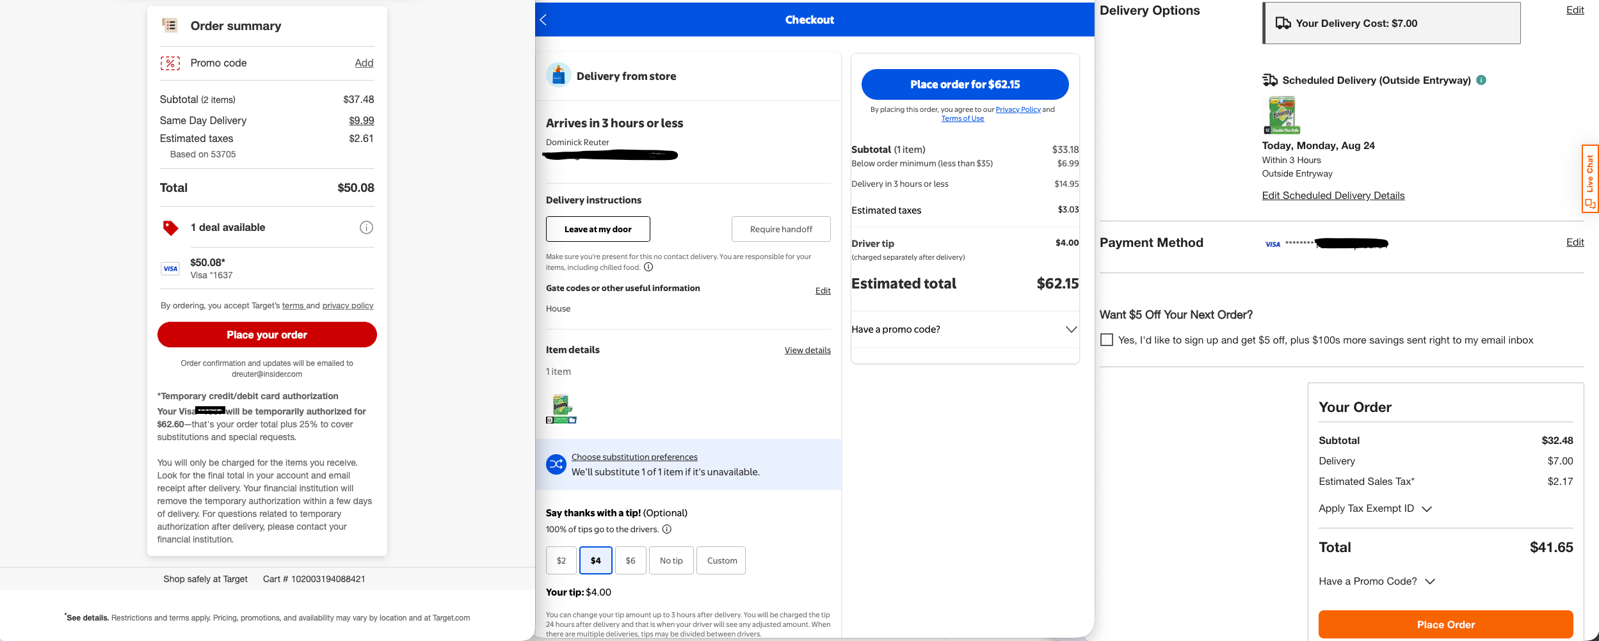Edit gate codes or other useful information
Viewport: 1599px width, 641px height.
pos(823,291)
